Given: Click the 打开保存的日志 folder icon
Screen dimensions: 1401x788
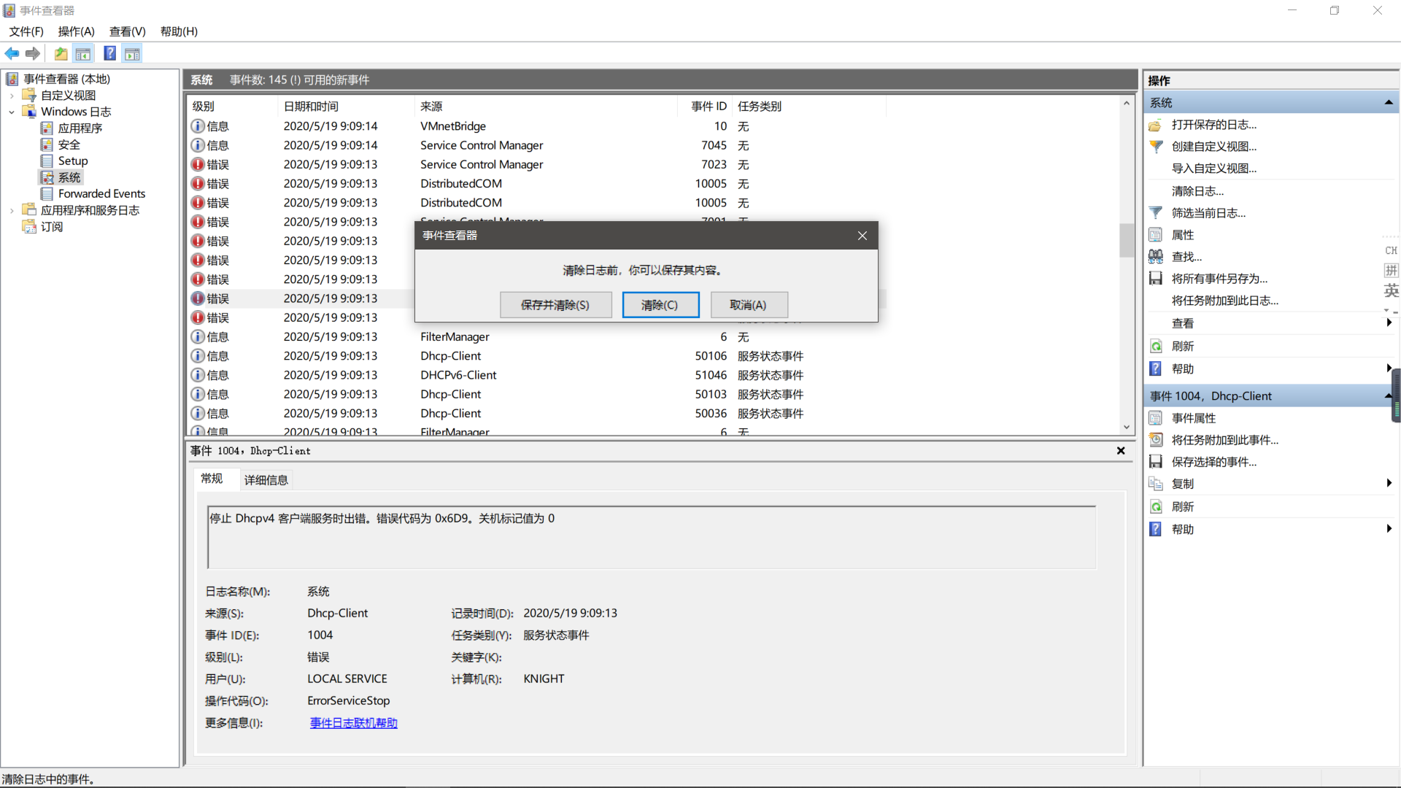Looking at the screenshot, I should 1156,125.
